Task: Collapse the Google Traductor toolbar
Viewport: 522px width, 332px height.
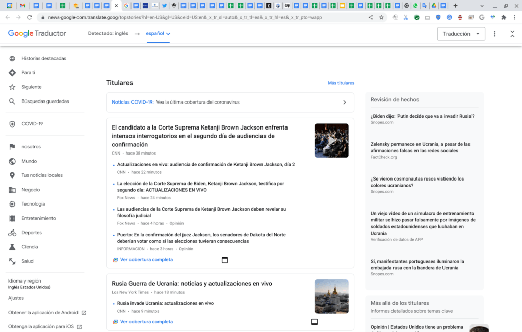Action: tap(512, 34)
